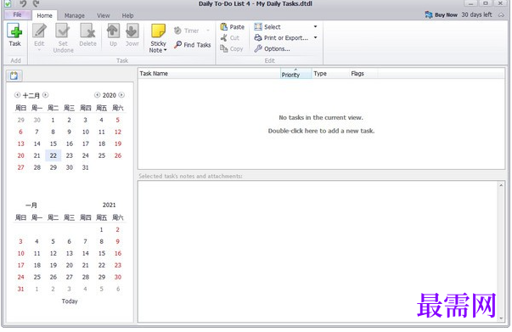Cut the selected task

pyautogui.click(x=230, y=38)
